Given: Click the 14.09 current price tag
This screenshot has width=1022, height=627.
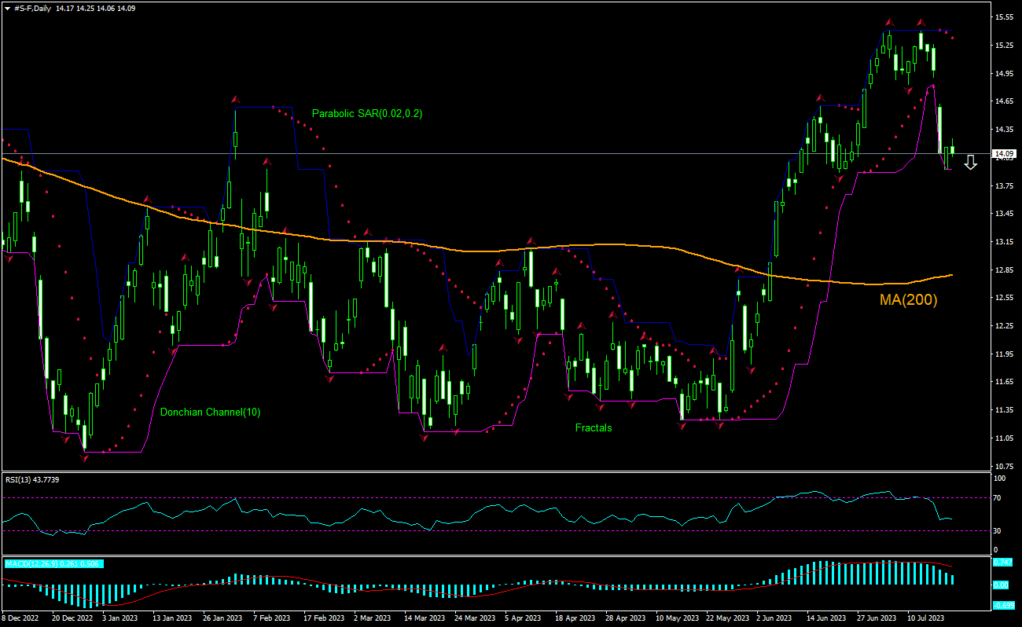Looking at the screenshot, I should 1003,154.
